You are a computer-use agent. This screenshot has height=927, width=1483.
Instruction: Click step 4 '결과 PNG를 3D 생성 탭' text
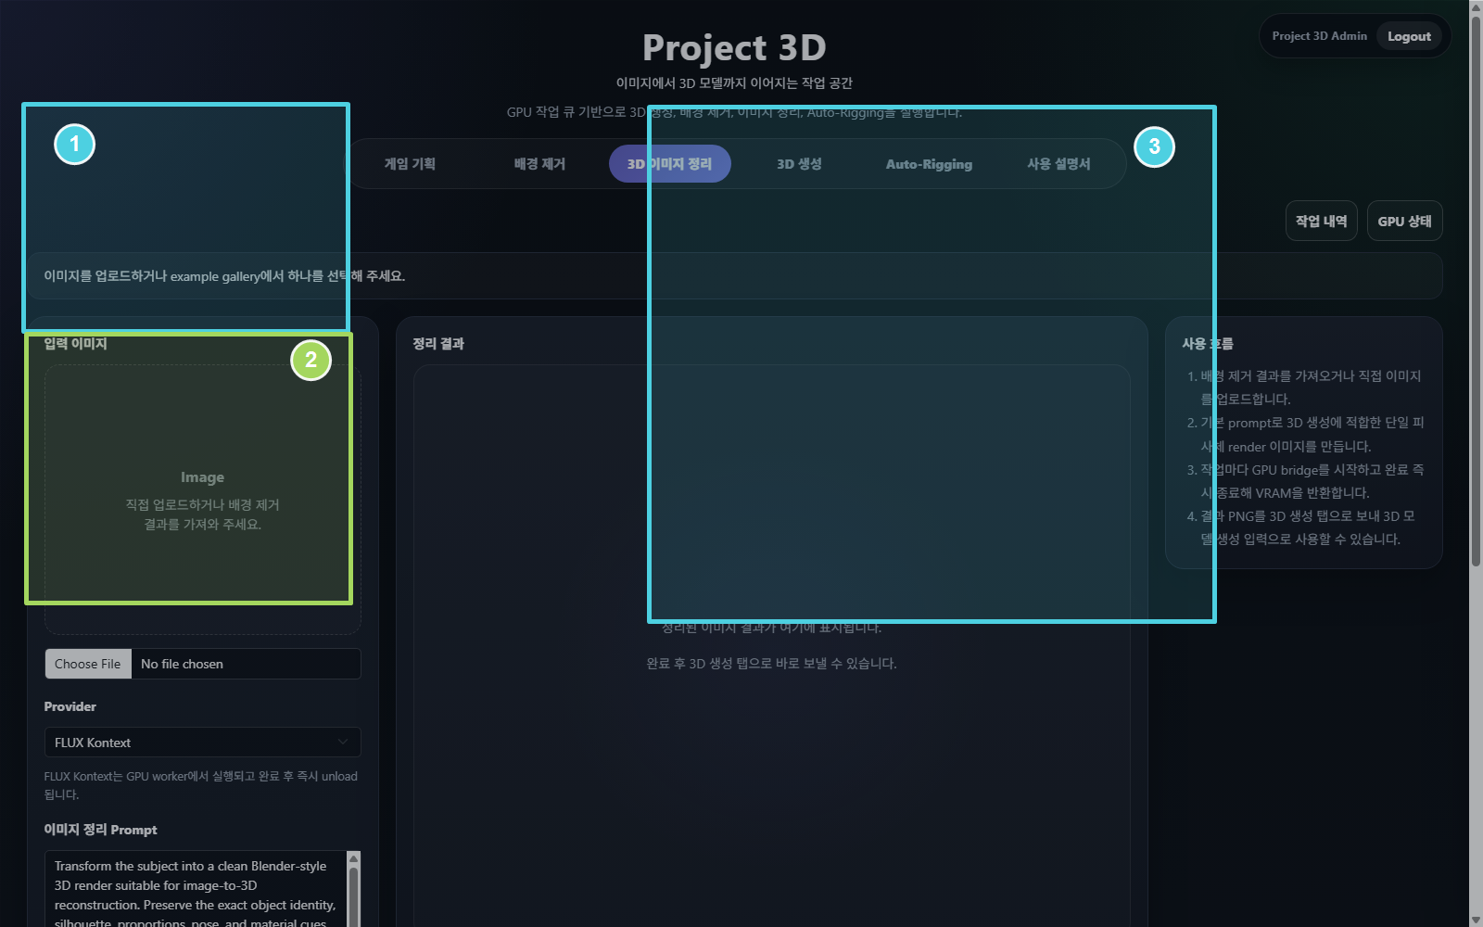pos(1307,527)
